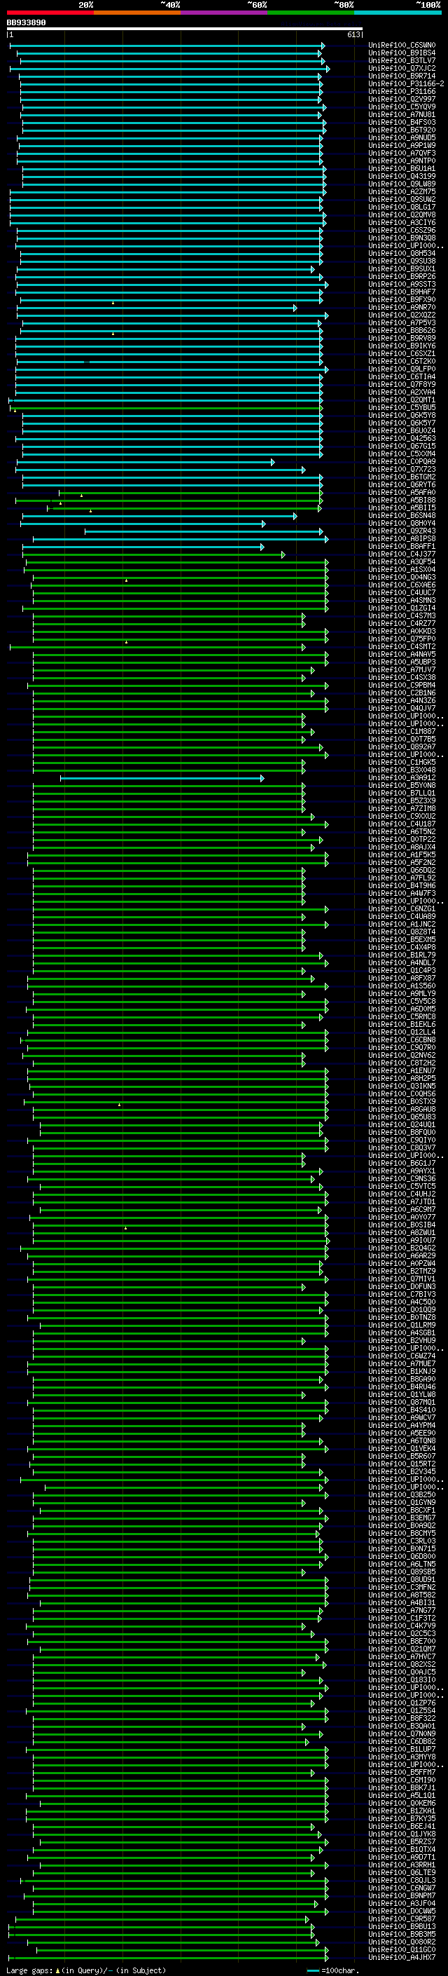448x1976 pixels.
Task: Click hit label UniRef100_A9NTP0
Action: click(x=402, y=161)
